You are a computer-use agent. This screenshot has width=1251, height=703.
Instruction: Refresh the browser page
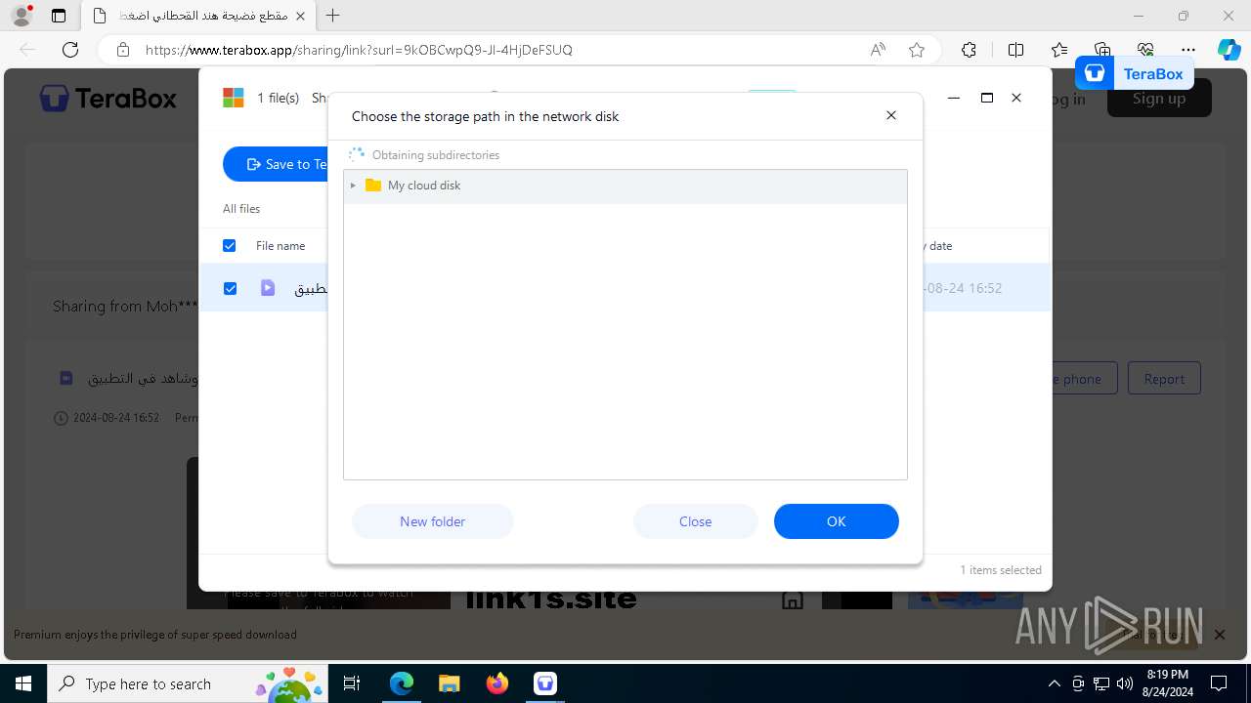(70, 50)
